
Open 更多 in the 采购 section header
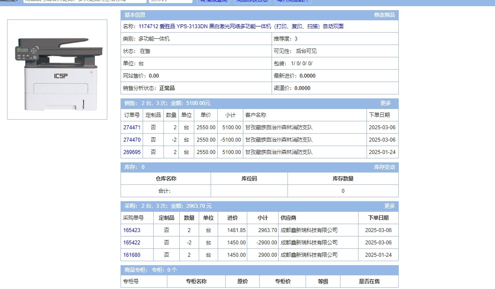(x=389, y=206)
